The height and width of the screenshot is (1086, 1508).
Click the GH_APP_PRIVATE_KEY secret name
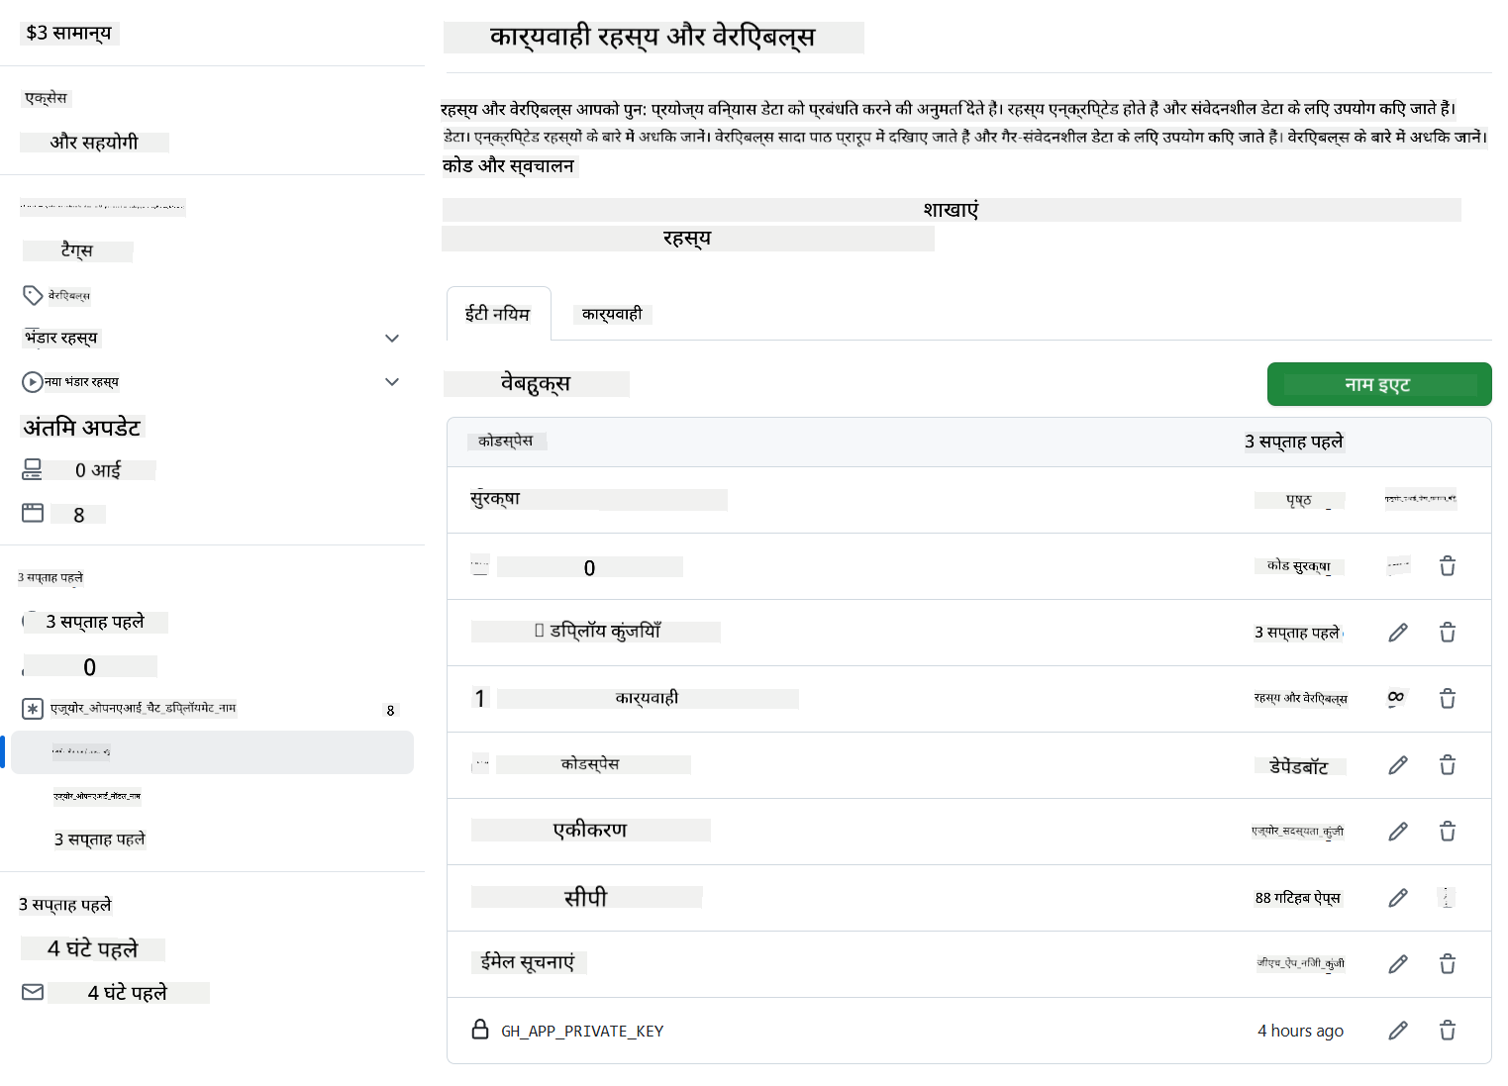click(x=582, y=1031)
